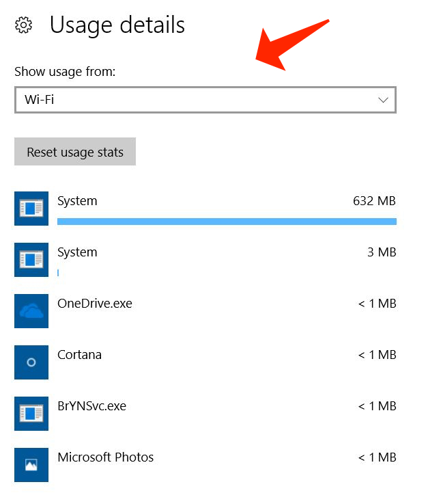Click the Usage details page heading

point(117,25)
